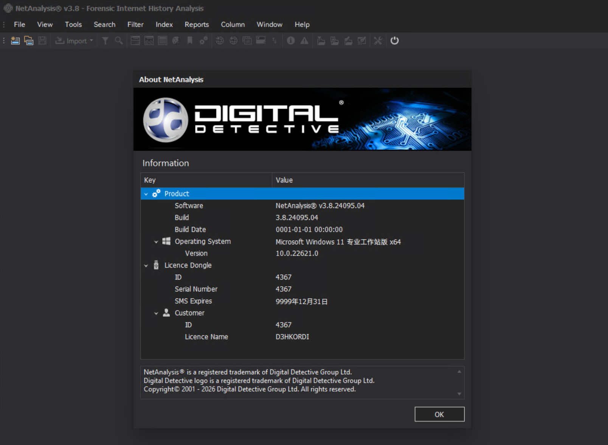This screenshot has height=445, width=608.
Task: Select the Build row
Action: [x=302, y=218]
